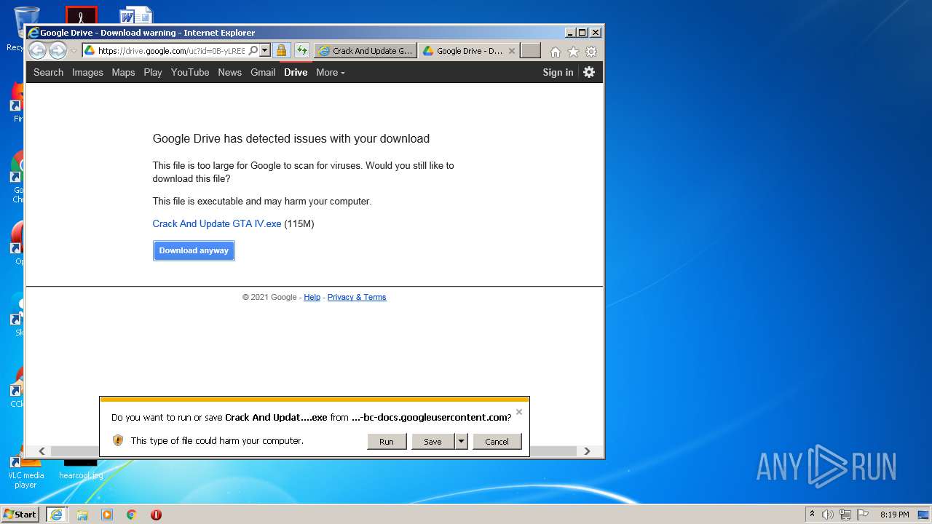Open Maps in the Google bar
932x524 pixels.
(x=123, y=72)
